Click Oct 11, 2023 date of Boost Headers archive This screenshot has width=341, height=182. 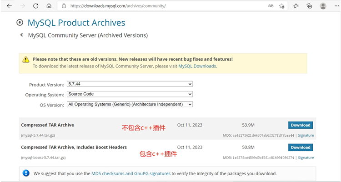(190, 147)
